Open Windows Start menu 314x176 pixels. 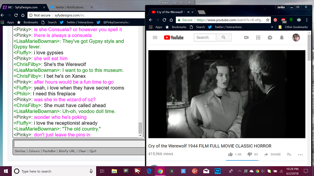(6, 171)
